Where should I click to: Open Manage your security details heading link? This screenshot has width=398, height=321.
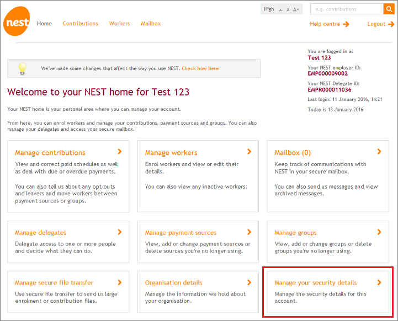316,283
